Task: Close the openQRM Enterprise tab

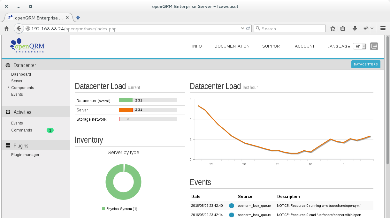Action: click(67, 18)
